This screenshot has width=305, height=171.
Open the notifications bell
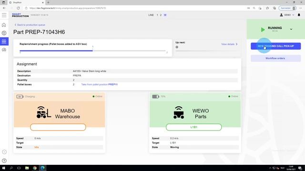[x=299, y=15]
